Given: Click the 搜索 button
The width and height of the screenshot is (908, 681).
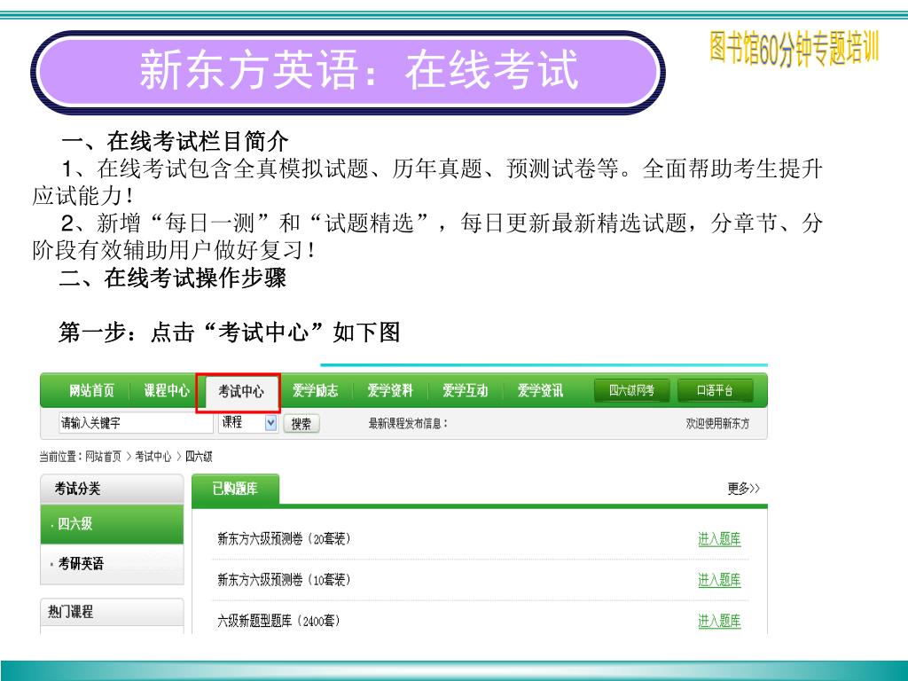Looking at the screenshot, I should [301, 424].
